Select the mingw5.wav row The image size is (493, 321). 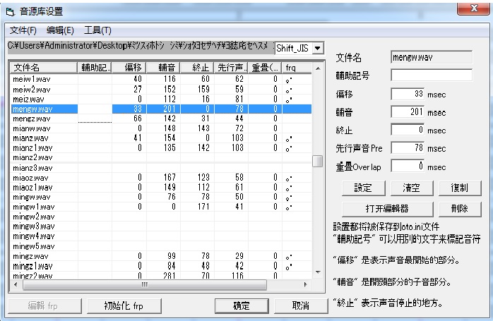pos(161,246)
